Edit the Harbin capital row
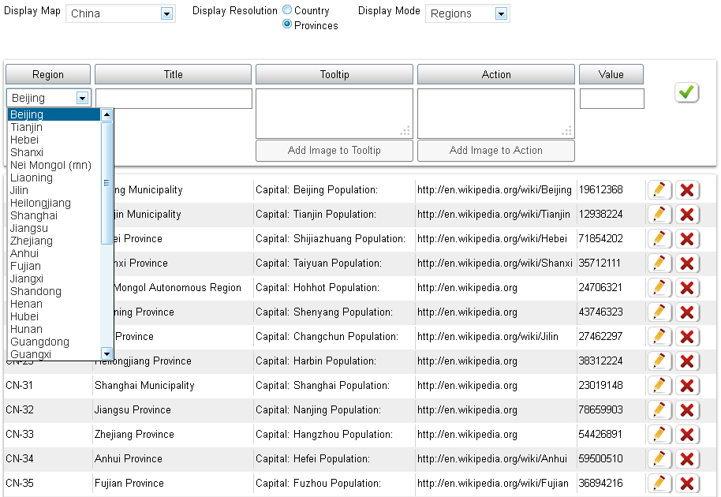 point(659,361)
